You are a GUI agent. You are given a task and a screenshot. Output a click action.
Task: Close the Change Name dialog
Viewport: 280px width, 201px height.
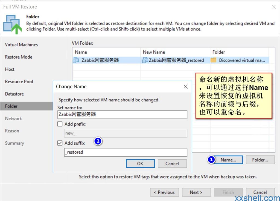click(x=186, y=87)
